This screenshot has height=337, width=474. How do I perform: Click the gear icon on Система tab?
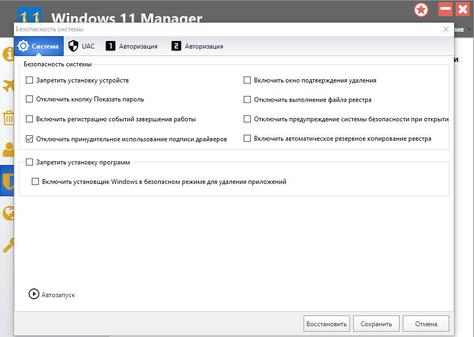coord(23,46)
